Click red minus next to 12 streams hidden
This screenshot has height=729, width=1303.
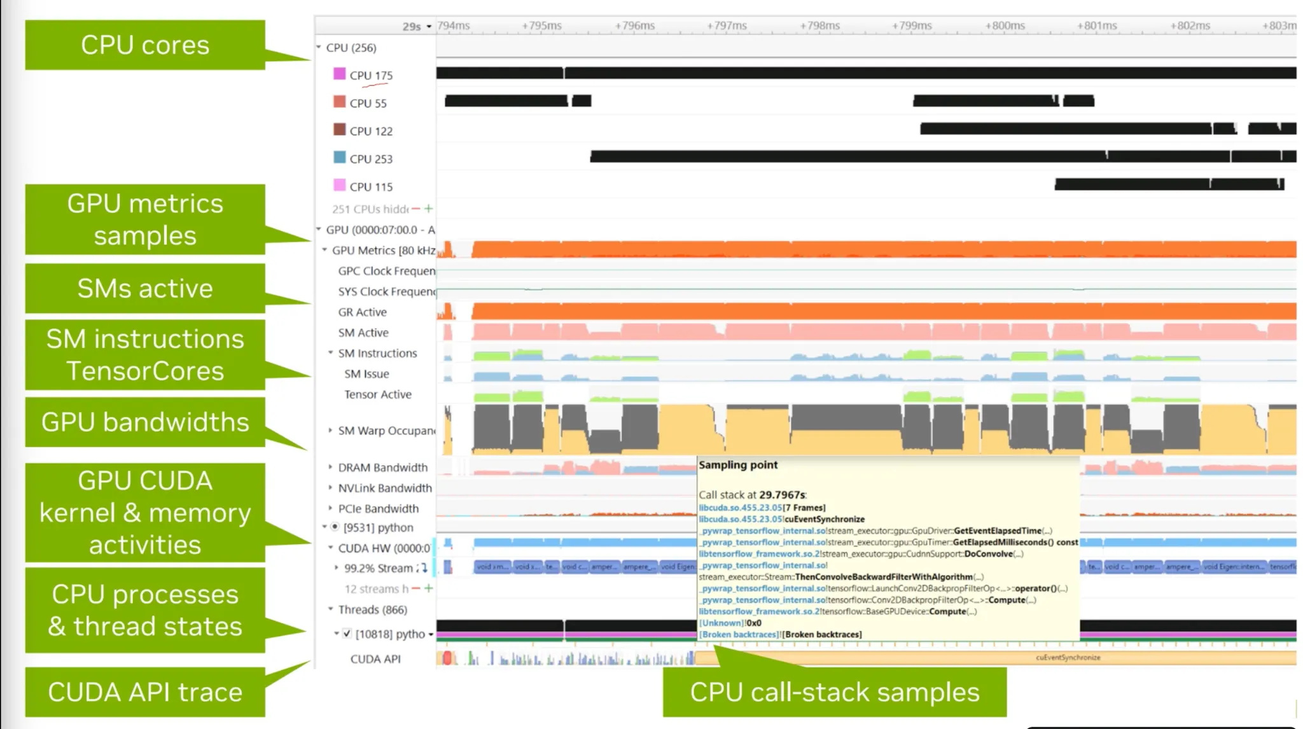click(416, 588)
